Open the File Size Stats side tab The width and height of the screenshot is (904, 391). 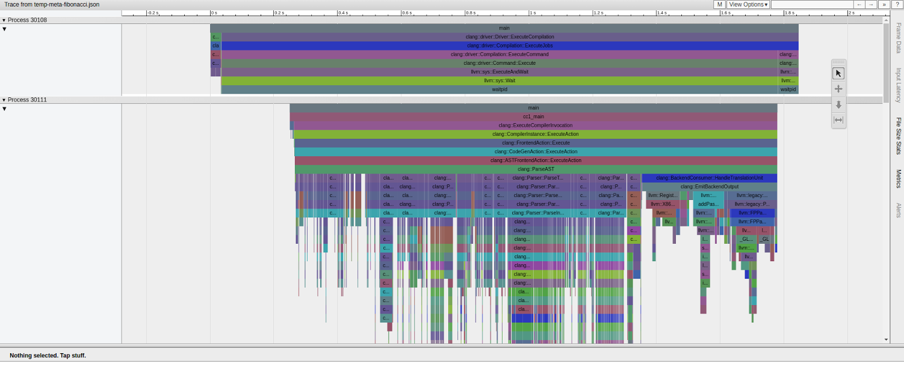click(899, 136)
